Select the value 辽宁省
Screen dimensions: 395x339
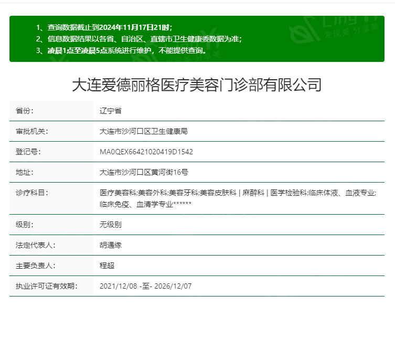pos(111,111)
